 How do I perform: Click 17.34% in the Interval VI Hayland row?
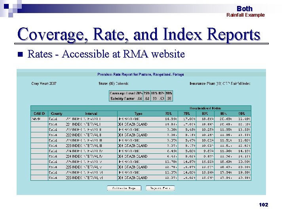[x=226, y=172]
